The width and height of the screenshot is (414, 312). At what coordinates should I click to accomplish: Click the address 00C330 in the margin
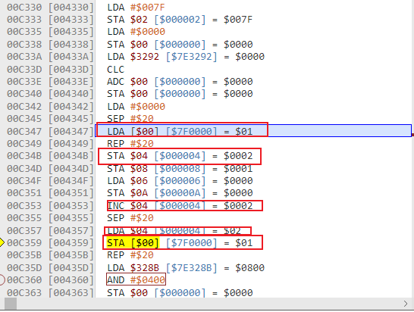pos(24,8)
